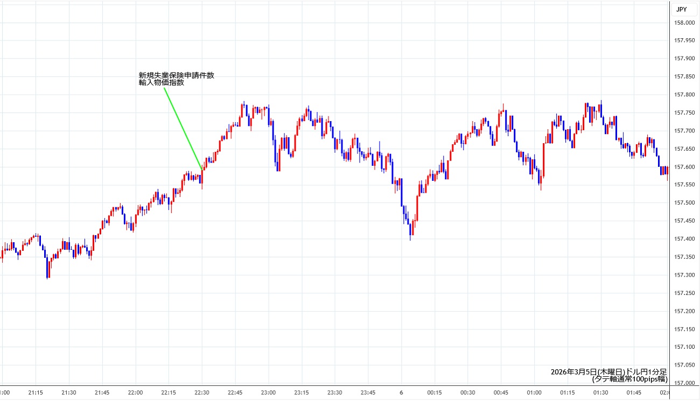Image resolution: width=700 pixels, height=401 pixels.
Task: Select the 157.000 price axis label
Action: click(x=684, y=383)
